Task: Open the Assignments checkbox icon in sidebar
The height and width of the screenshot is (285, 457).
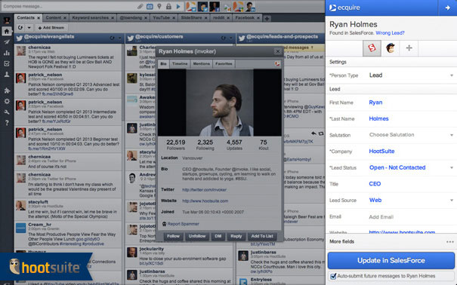Action: [x=7, y=63]
